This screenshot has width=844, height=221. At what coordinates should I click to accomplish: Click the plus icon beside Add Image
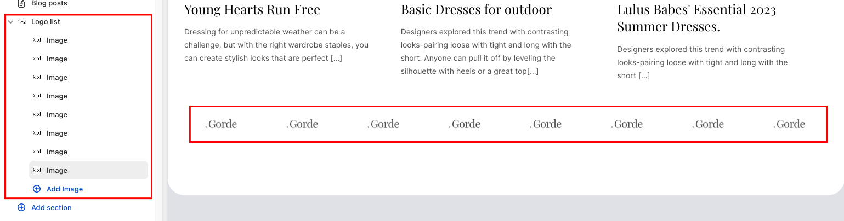click(37, 189)
